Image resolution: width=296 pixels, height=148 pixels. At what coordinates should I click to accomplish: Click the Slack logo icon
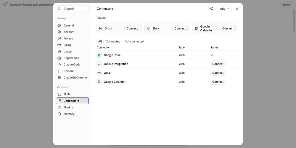click(149, 28)
